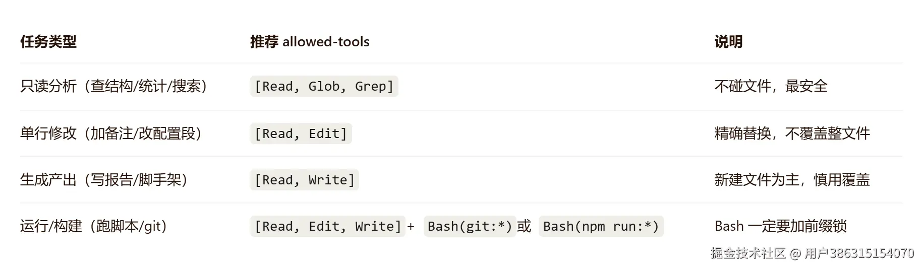The height and width of the screenshot is (269, 923).
Task: Click the Bash(npm run:*) code snippet
Action: [x=601, y=226]
